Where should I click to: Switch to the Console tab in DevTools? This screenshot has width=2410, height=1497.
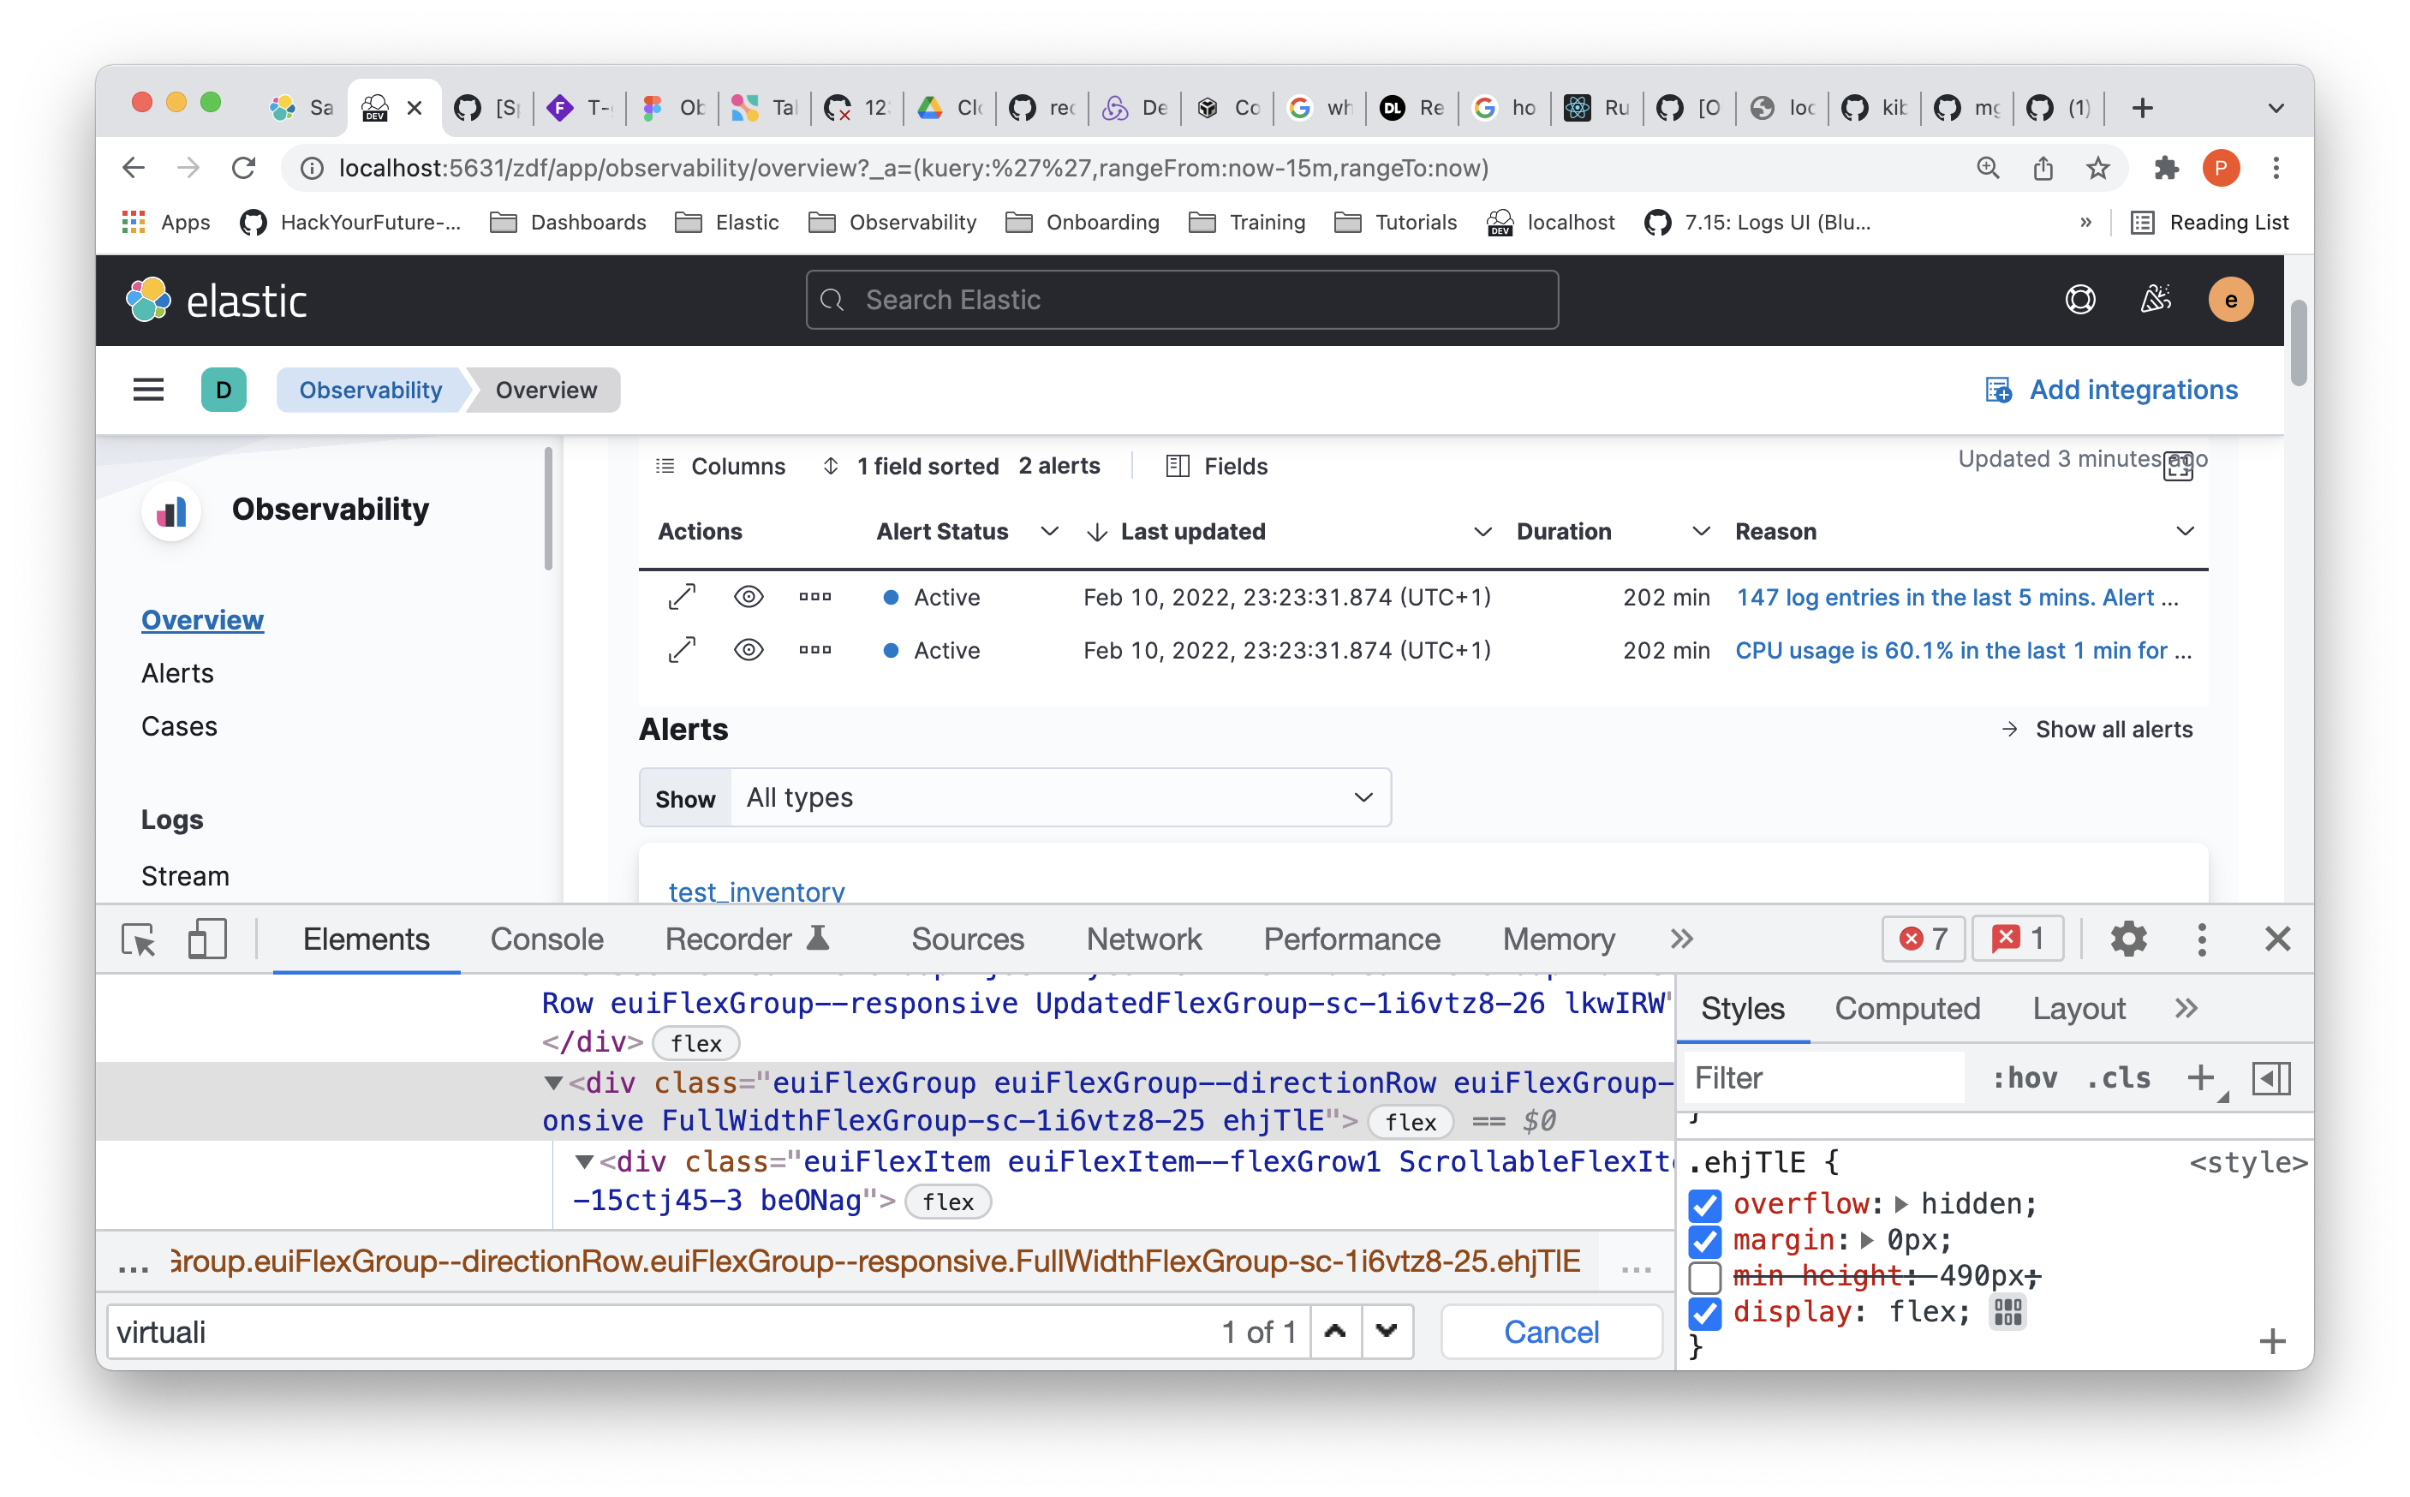pos(546,939)
